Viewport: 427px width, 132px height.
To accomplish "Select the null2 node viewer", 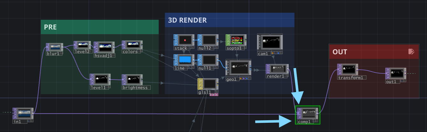I will click(x=209, y=40).
